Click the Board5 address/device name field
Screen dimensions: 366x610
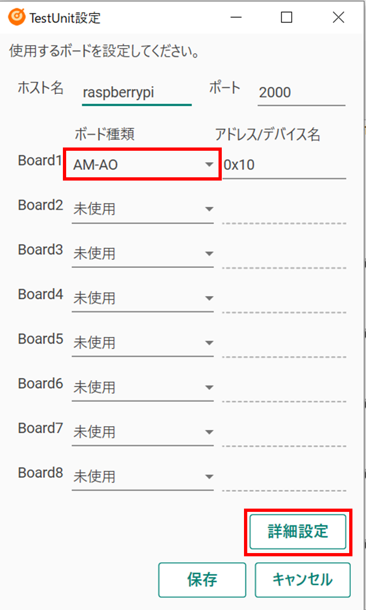[x=284, y=344]
